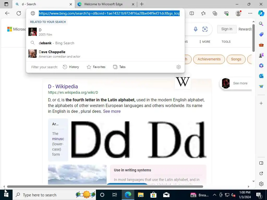Viewport: 267px width, 200px height.
Task: Open the Windows Start menu
Action: tap(6, 195)
